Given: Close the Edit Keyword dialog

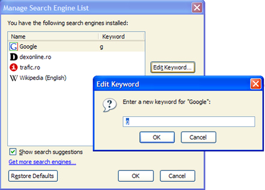Looking at the screenshot, I should [x=255, y=84].
